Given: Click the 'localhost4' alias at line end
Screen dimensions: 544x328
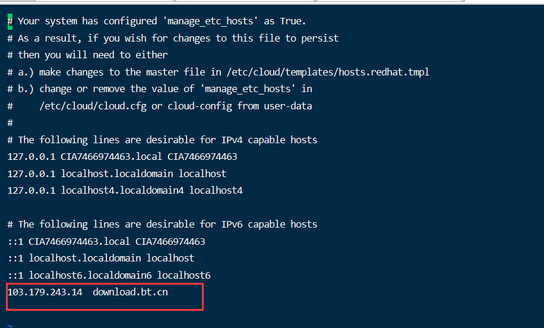Looking at the screenshot, I should pyautogui.click(x=216, y=191).
